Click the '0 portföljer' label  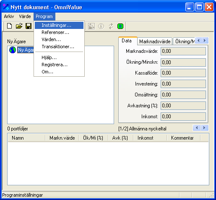coord(18,129)
